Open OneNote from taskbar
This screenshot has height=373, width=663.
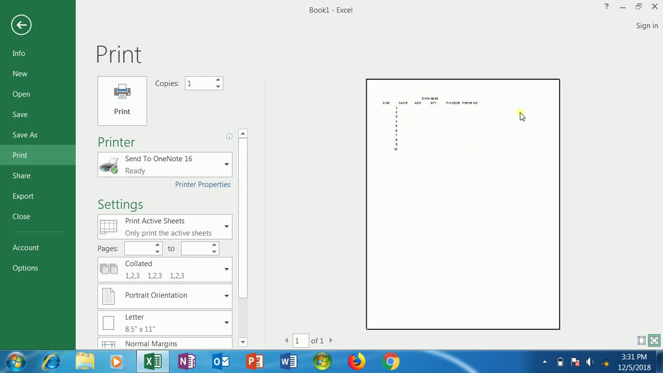click(187, 361)
